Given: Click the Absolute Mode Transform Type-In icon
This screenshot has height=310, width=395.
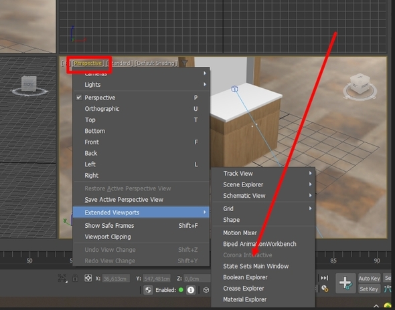Looking at the screenshot, I should tap(88, 278).
